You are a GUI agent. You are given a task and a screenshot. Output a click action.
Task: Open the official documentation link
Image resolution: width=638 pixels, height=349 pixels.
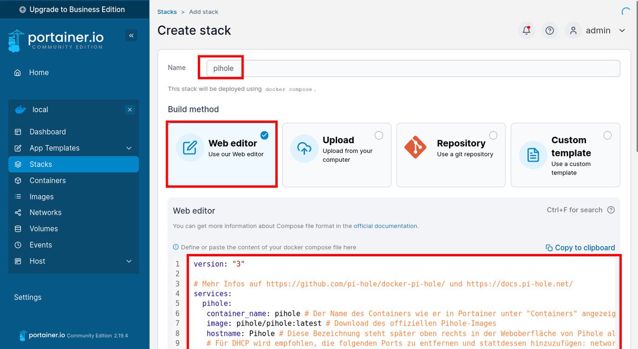pos(385,226)
